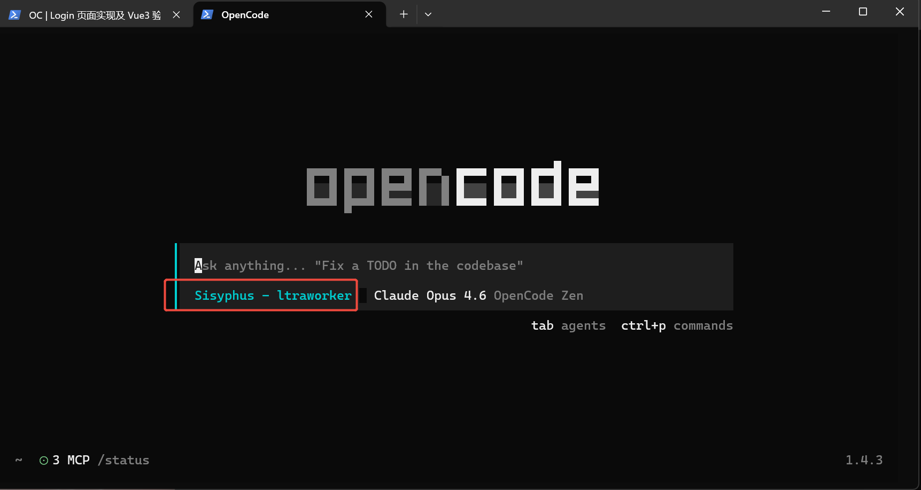
Task: Click the /status command text
Action: [123, 460]
